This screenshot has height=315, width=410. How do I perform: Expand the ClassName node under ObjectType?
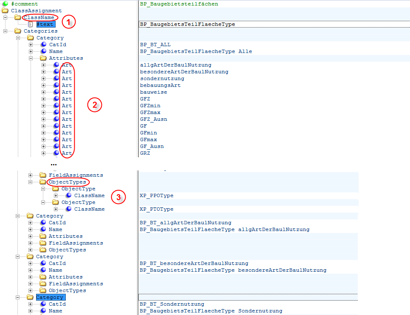pos(55,195)
